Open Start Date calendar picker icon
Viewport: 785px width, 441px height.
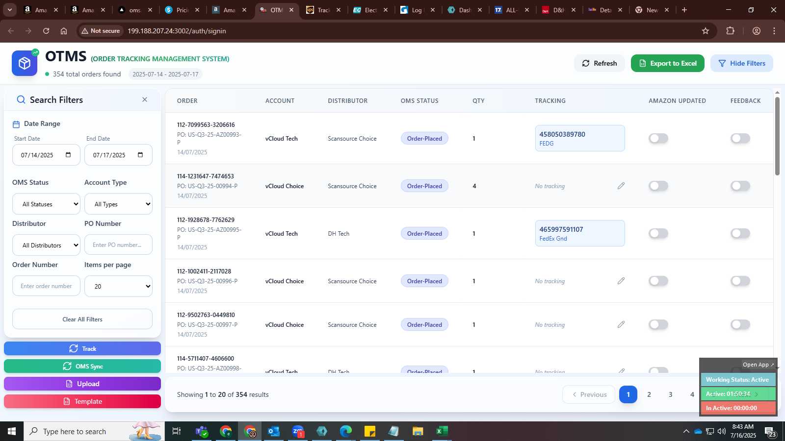coord(68,155)
